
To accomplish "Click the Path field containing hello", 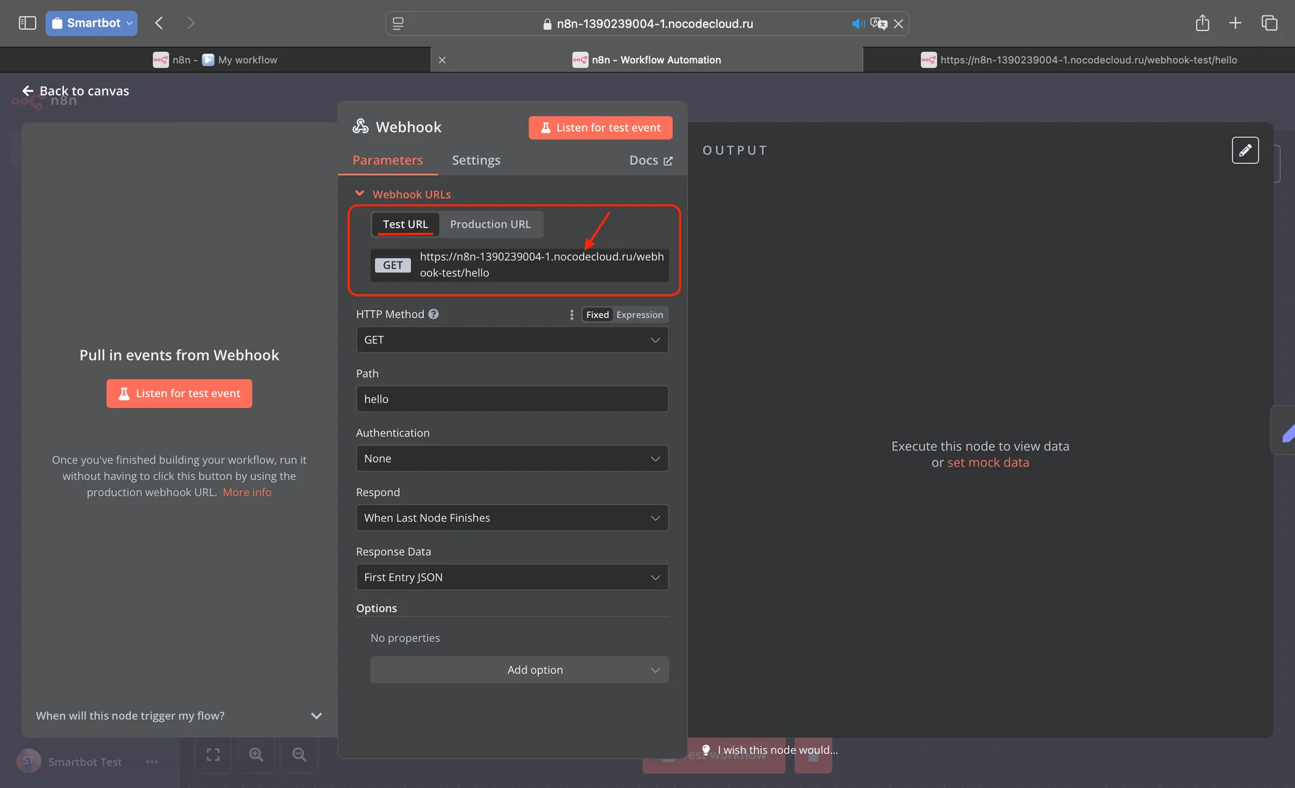I will tap(512, 399).
